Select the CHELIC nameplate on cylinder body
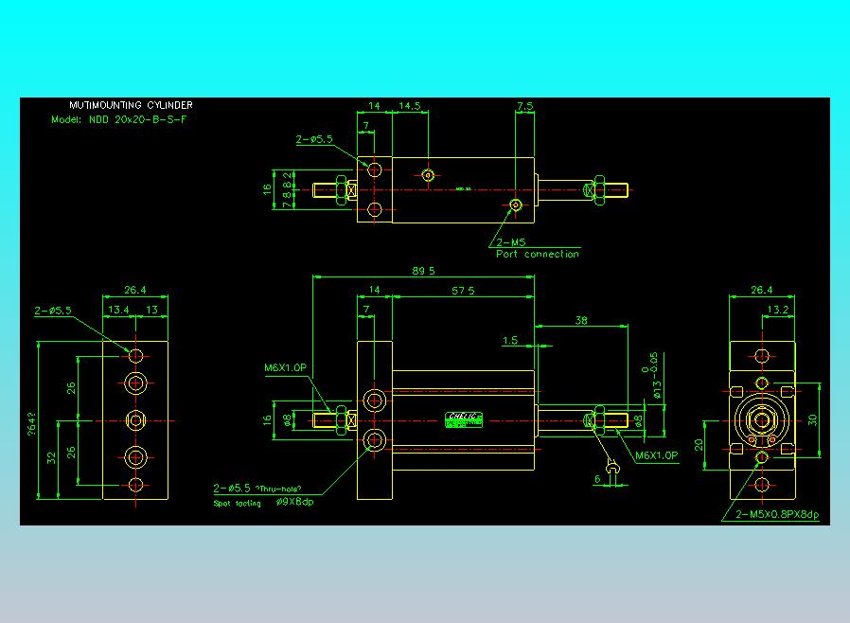850x623 pixels. click(x=464, y=419)
